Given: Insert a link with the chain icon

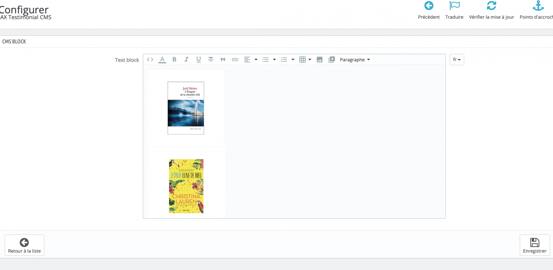Looking at the screenshot, I should (235, 60).
